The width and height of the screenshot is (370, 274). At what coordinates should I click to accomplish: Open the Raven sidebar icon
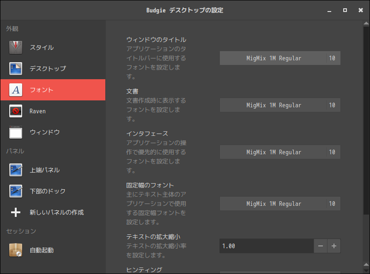pyautogui.click(x=16, y=111)
